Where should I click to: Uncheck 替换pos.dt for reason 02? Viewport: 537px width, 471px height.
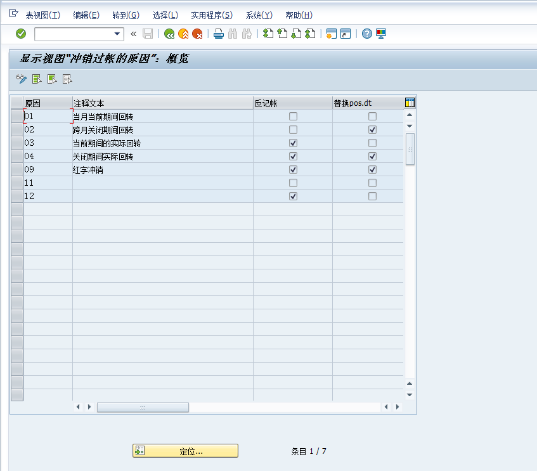coord(372,129)
